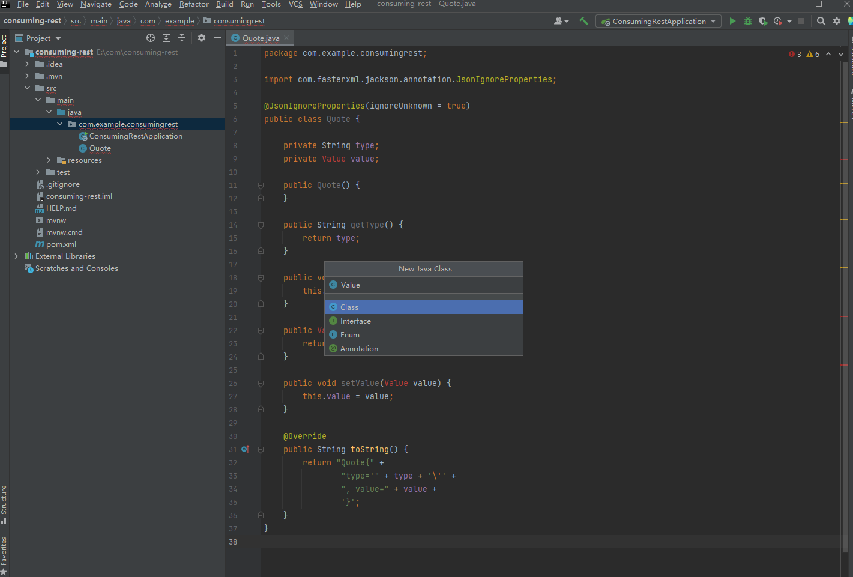
Task: Run with Coverage using the shield icon
Action: (x=763, y=21)
